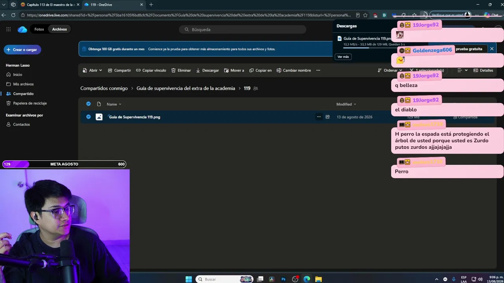Viewport: 504px width, 283px height.
Task: Open Guía de Supervivencia 119.png file
Action: click(x=135, y=117)
